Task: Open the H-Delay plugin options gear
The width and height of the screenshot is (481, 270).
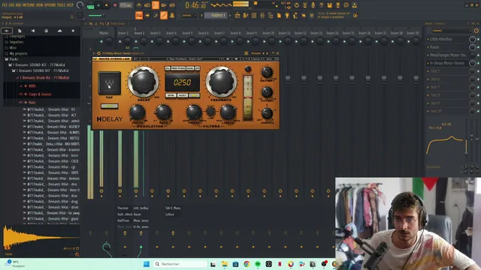Action: pyautogui.click(x=98, y=53)
